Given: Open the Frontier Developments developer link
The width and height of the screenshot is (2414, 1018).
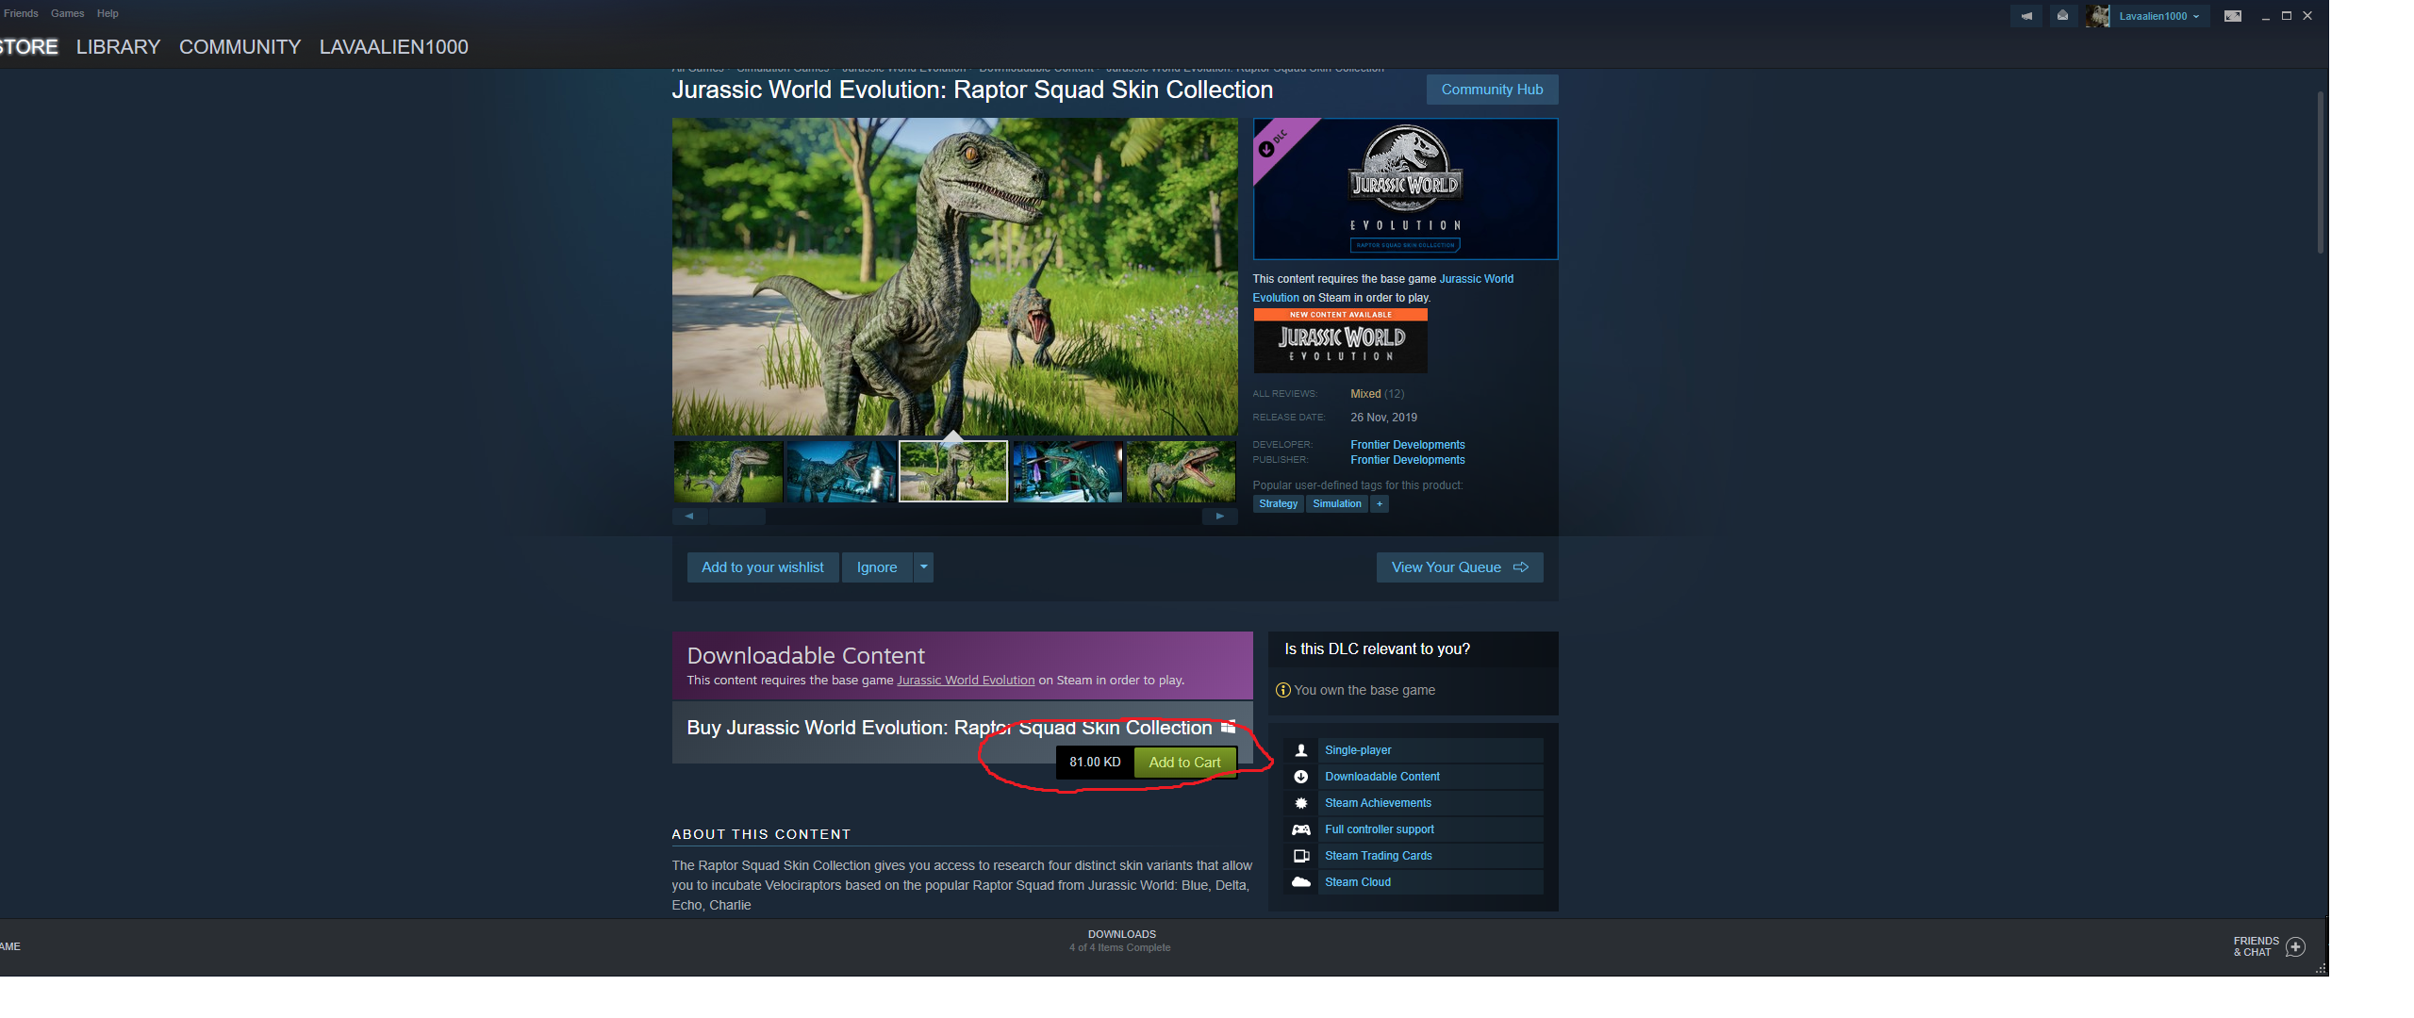Looking at the screenshot, I should coord(1407,445).
